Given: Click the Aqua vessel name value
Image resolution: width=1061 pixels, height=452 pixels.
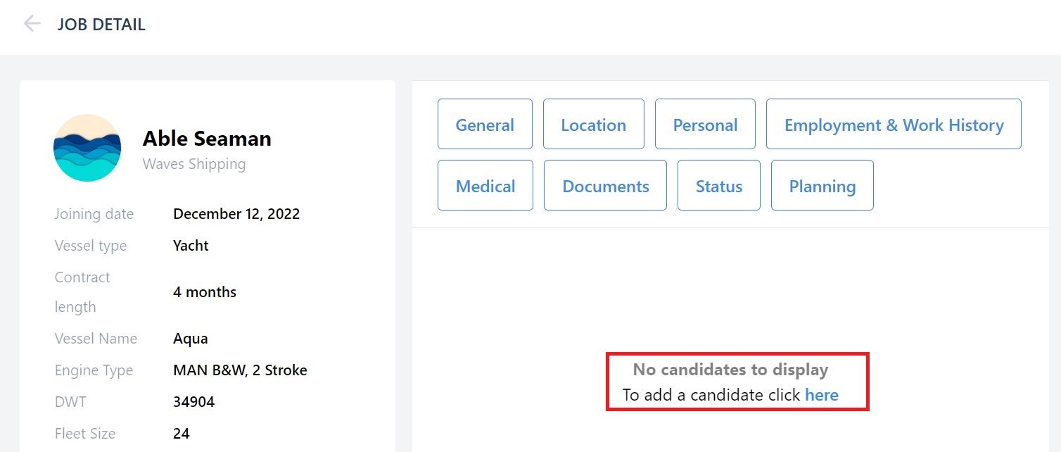Looking at the screenshot, I should click(x=191, y=339).
